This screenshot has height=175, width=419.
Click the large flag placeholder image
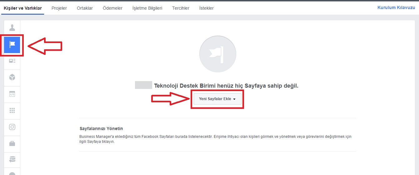tap(218, 54)
